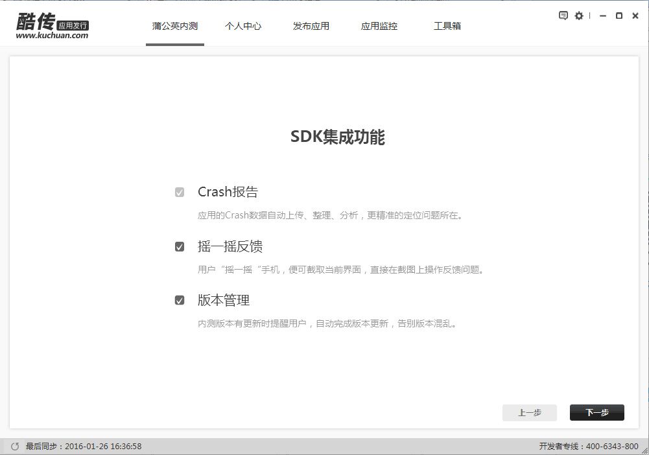Select the 工具箱 menu item
This screenshot has width=649, height=455.
click(447, 26)
